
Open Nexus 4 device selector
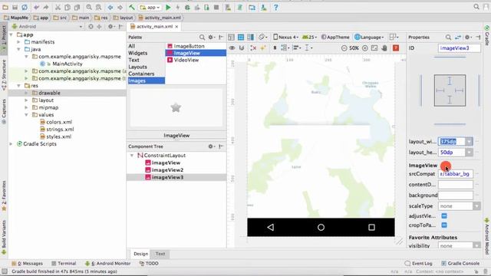285,38
